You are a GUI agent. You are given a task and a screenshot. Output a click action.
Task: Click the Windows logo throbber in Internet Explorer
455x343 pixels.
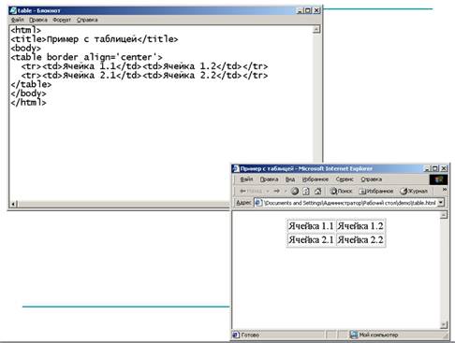coord(438,179)
